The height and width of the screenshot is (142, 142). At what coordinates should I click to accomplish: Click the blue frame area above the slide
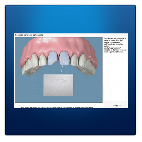[71, 19]
